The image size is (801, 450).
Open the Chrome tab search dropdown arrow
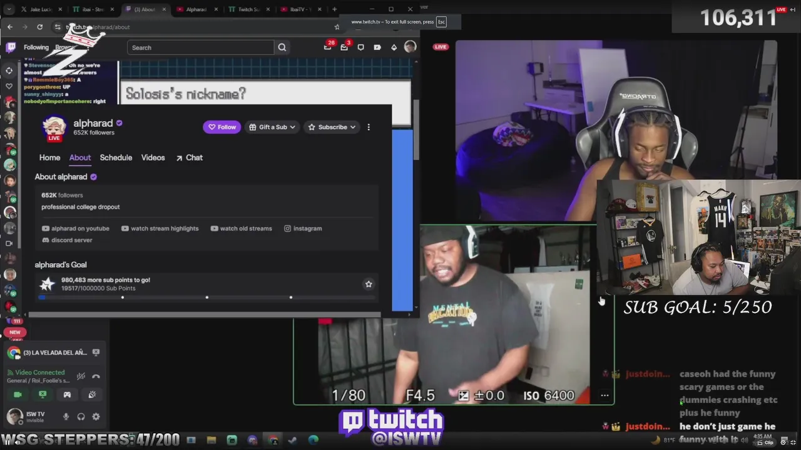8,9
